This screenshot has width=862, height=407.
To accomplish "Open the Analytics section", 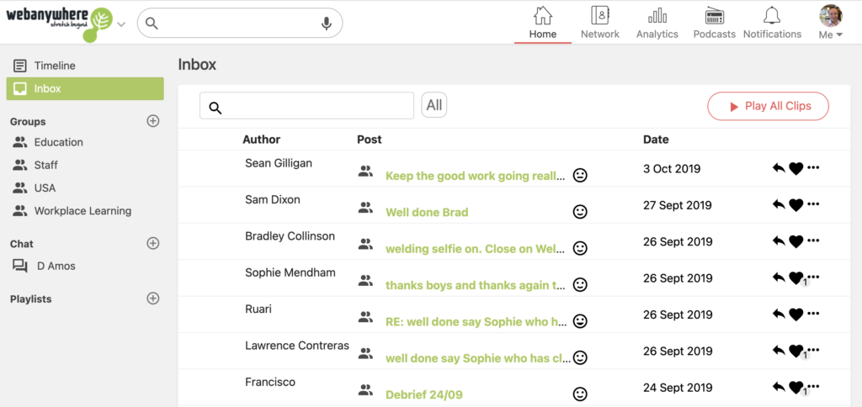I will (x=657, y=23).
